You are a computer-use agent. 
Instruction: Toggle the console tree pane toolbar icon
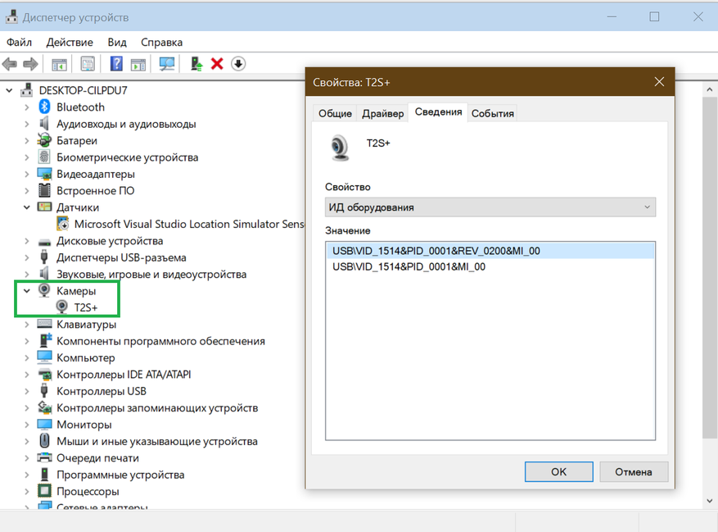[x=59, y=64]
